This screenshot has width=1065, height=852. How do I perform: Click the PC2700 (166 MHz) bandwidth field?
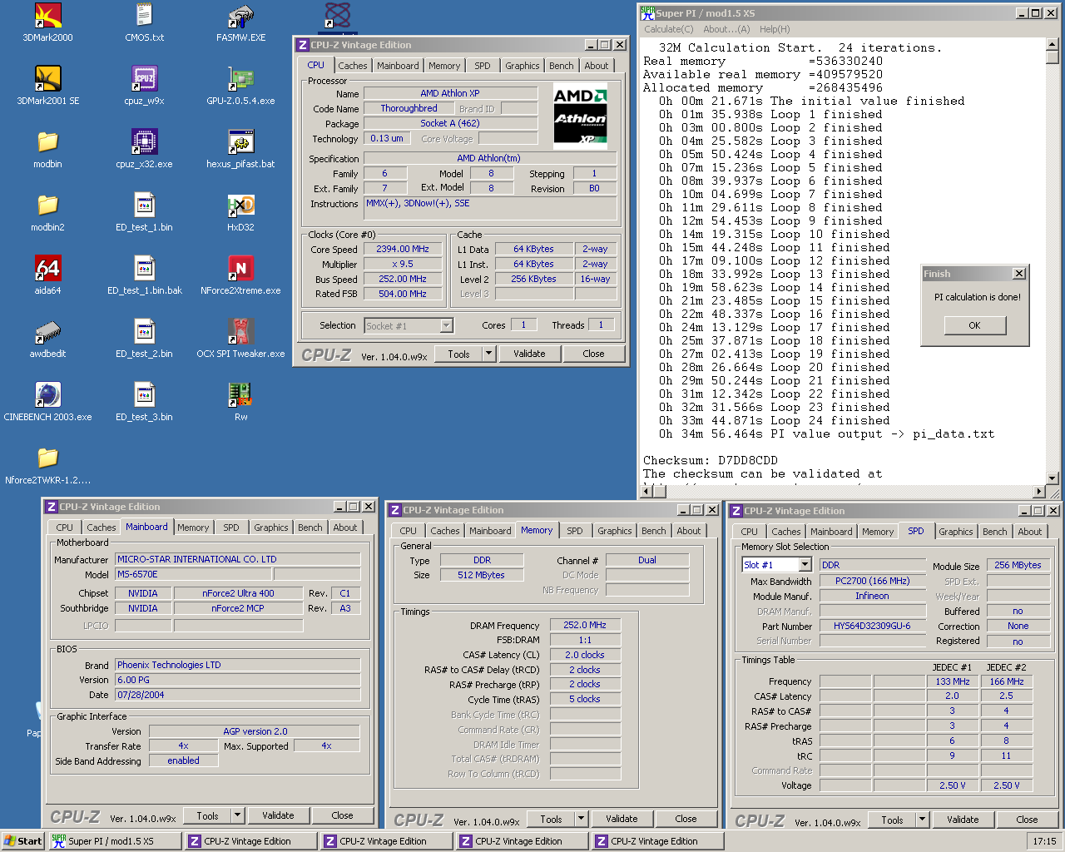pos(872,581)
